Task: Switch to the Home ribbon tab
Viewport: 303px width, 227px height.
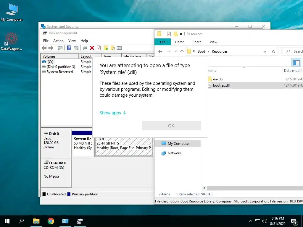Action: [180, 42]
